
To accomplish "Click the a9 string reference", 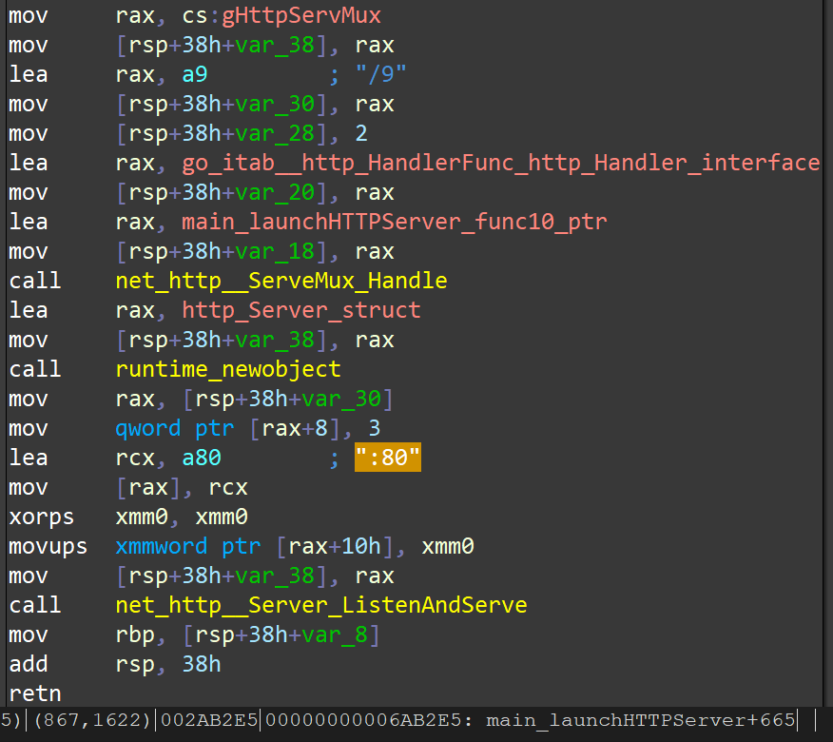I will coord(194,74).
